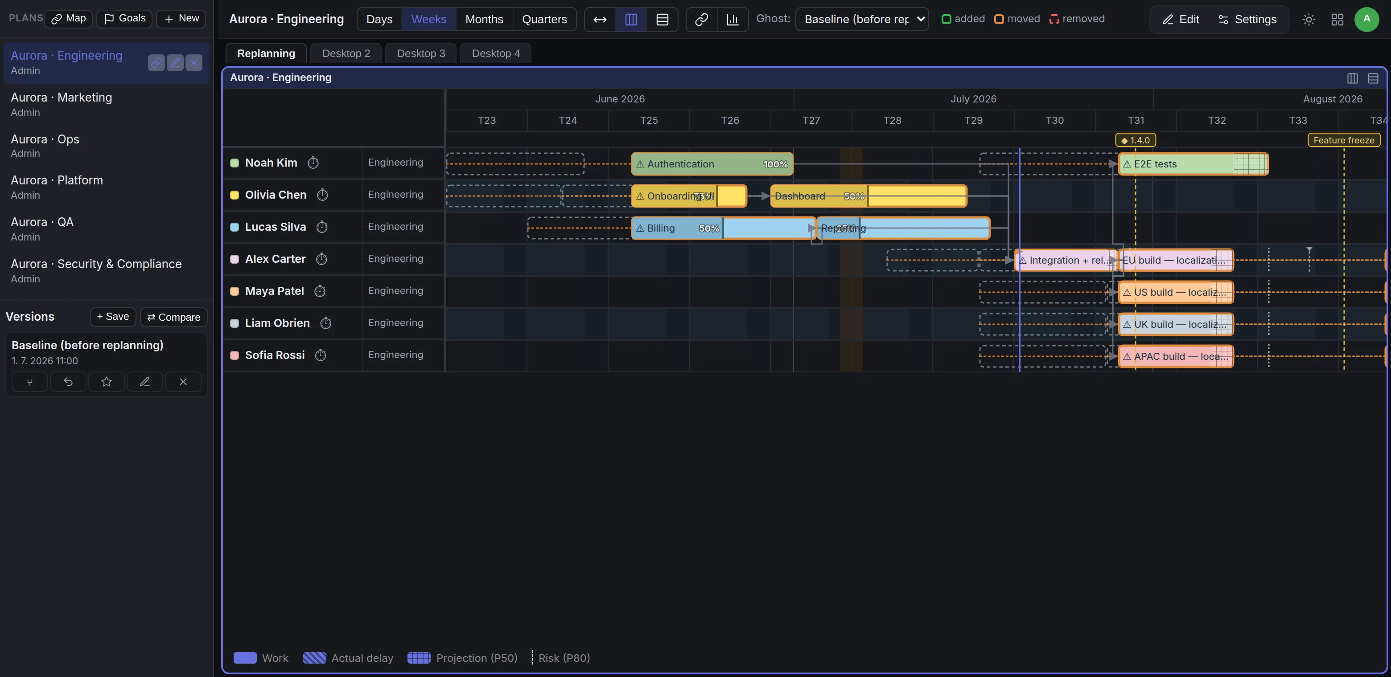This screenshot has height=677, width=1391.
Task: Compare versions
Action: pyautogui.click(x=174, y=317)
